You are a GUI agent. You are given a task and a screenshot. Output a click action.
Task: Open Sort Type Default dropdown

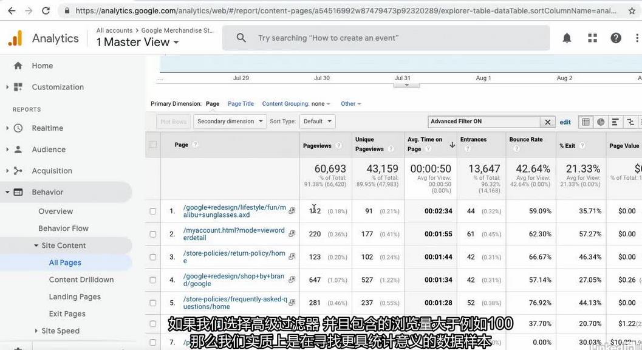(317, 122)
